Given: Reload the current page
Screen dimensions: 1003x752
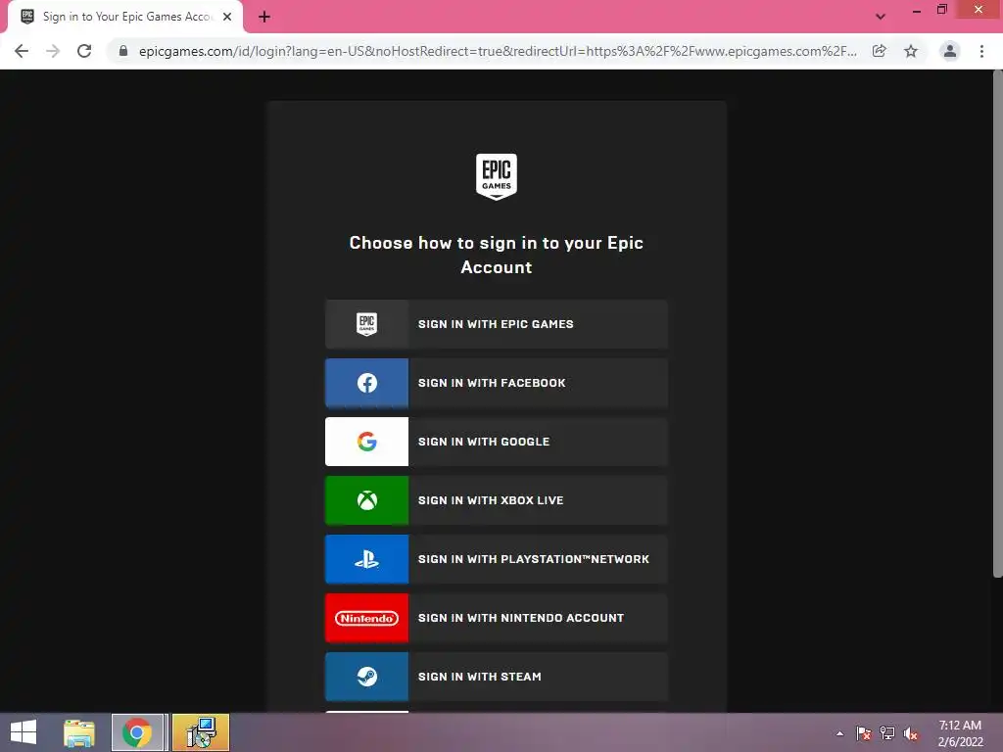Looking at the screenshot, I should click(x=84, y=51).
